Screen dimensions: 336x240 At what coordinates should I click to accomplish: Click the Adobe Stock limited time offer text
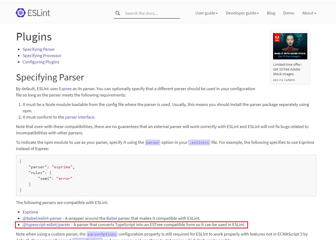pyautogui.click(x=287, y=69)
